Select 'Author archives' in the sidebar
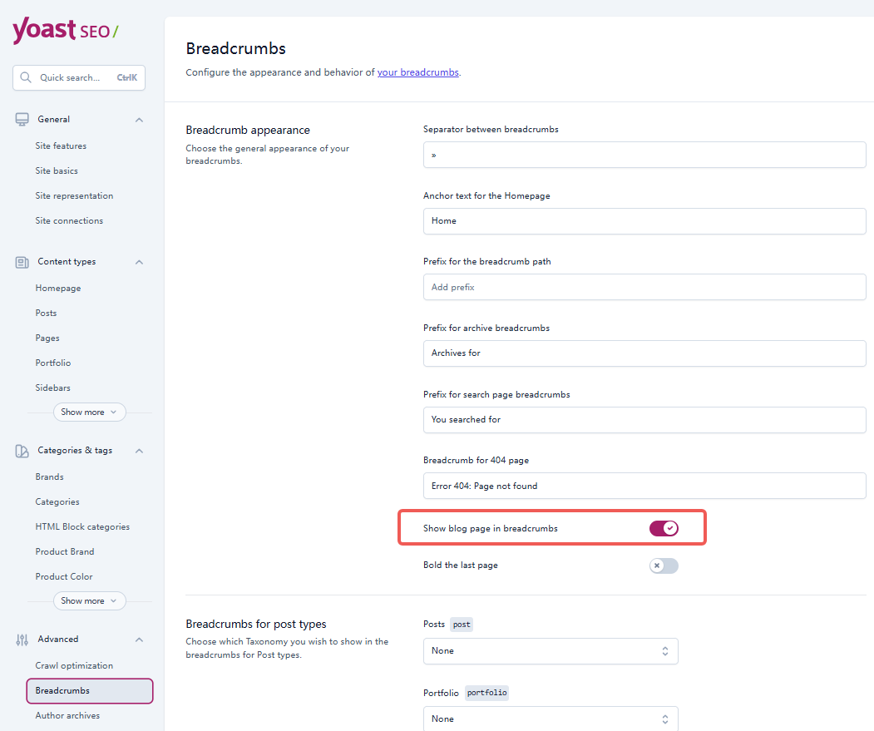Image resolution: width=874 pixels, height=731 pixels. point(67,715)
